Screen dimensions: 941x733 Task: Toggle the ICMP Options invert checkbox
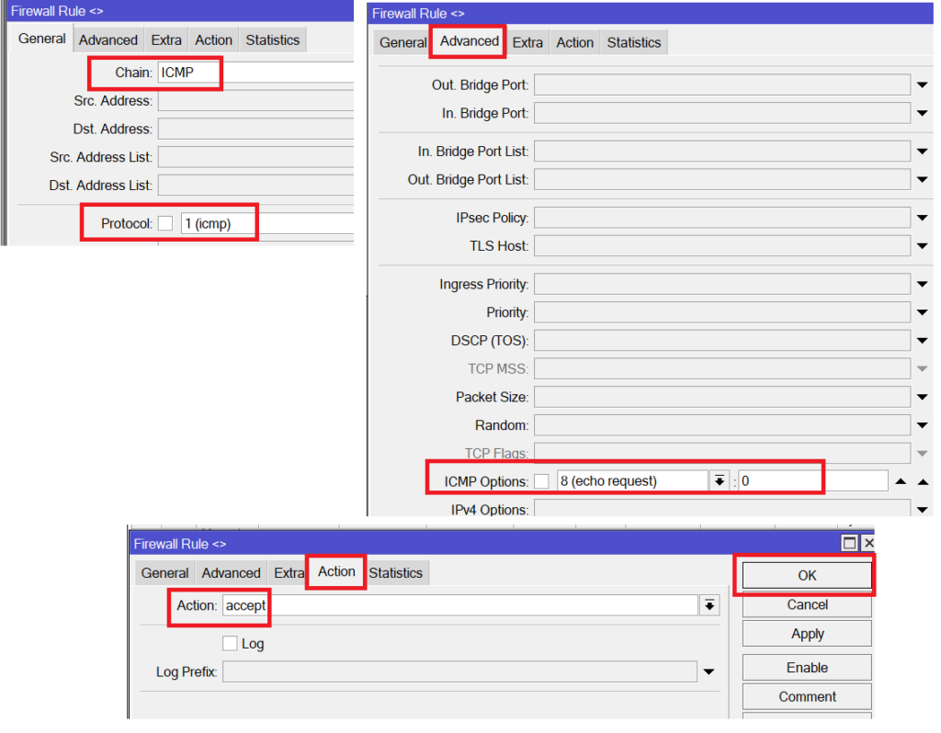[541, 481]
